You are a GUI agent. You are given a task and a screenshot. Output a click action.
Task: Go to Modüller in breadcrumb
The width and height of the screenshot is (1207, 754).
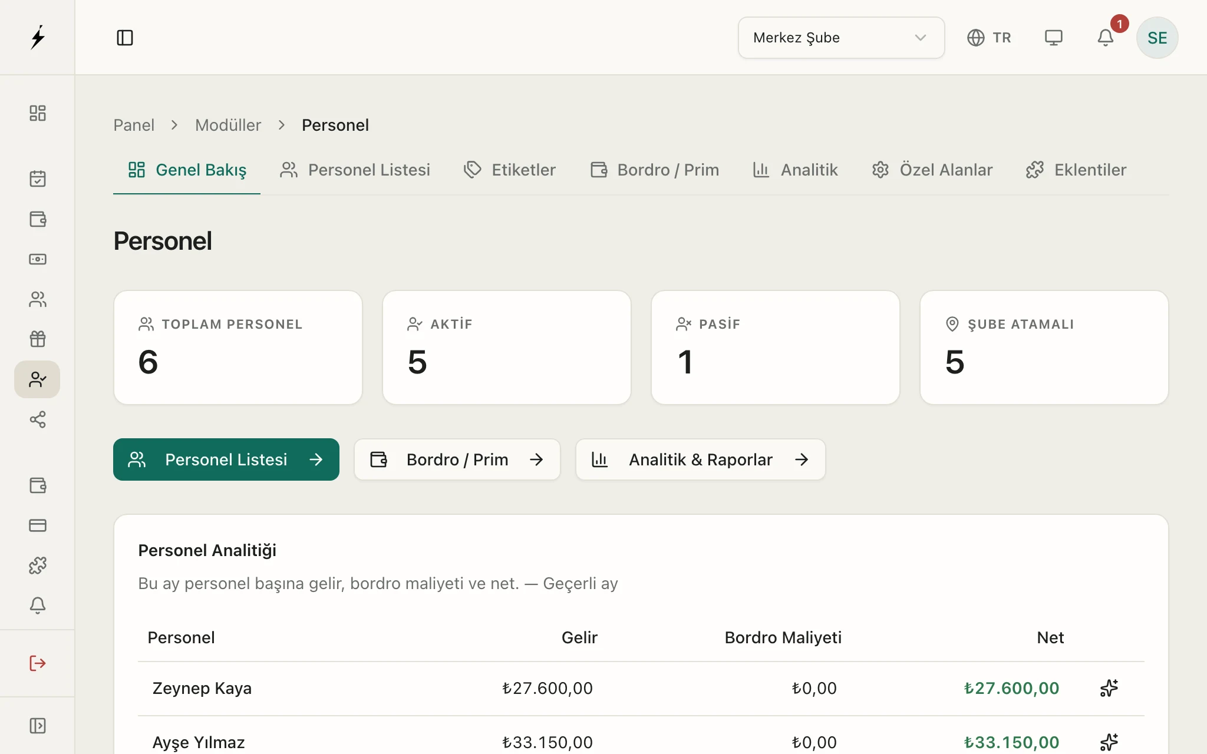[x=228, y=125]
